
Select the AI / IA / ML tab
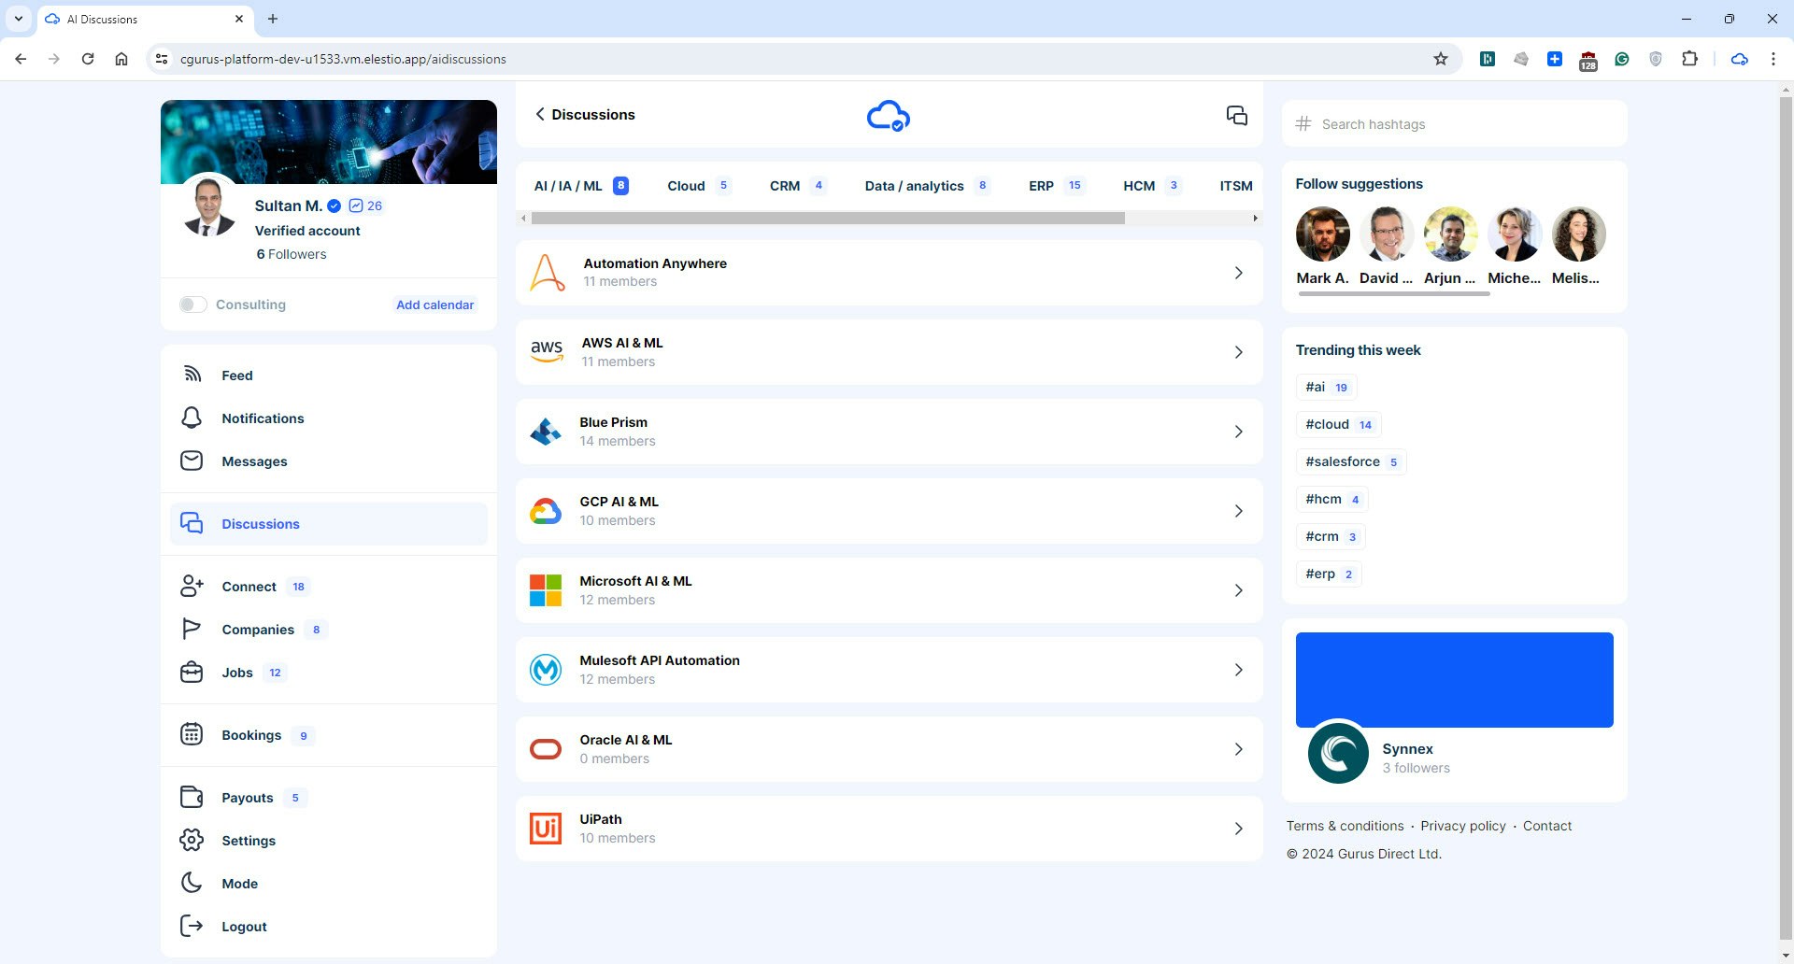coord(580,186)
